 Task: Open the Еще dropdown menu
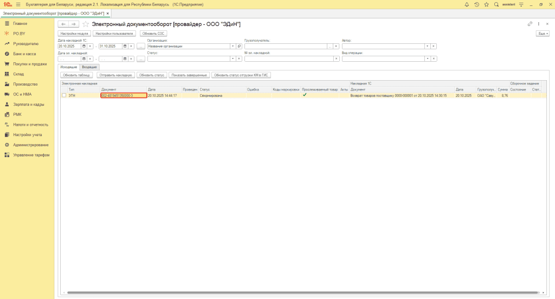542,34
